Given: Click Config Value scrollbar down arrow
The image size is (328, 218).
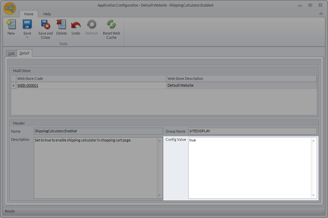Looking at the screenshot, I should 313,195.
